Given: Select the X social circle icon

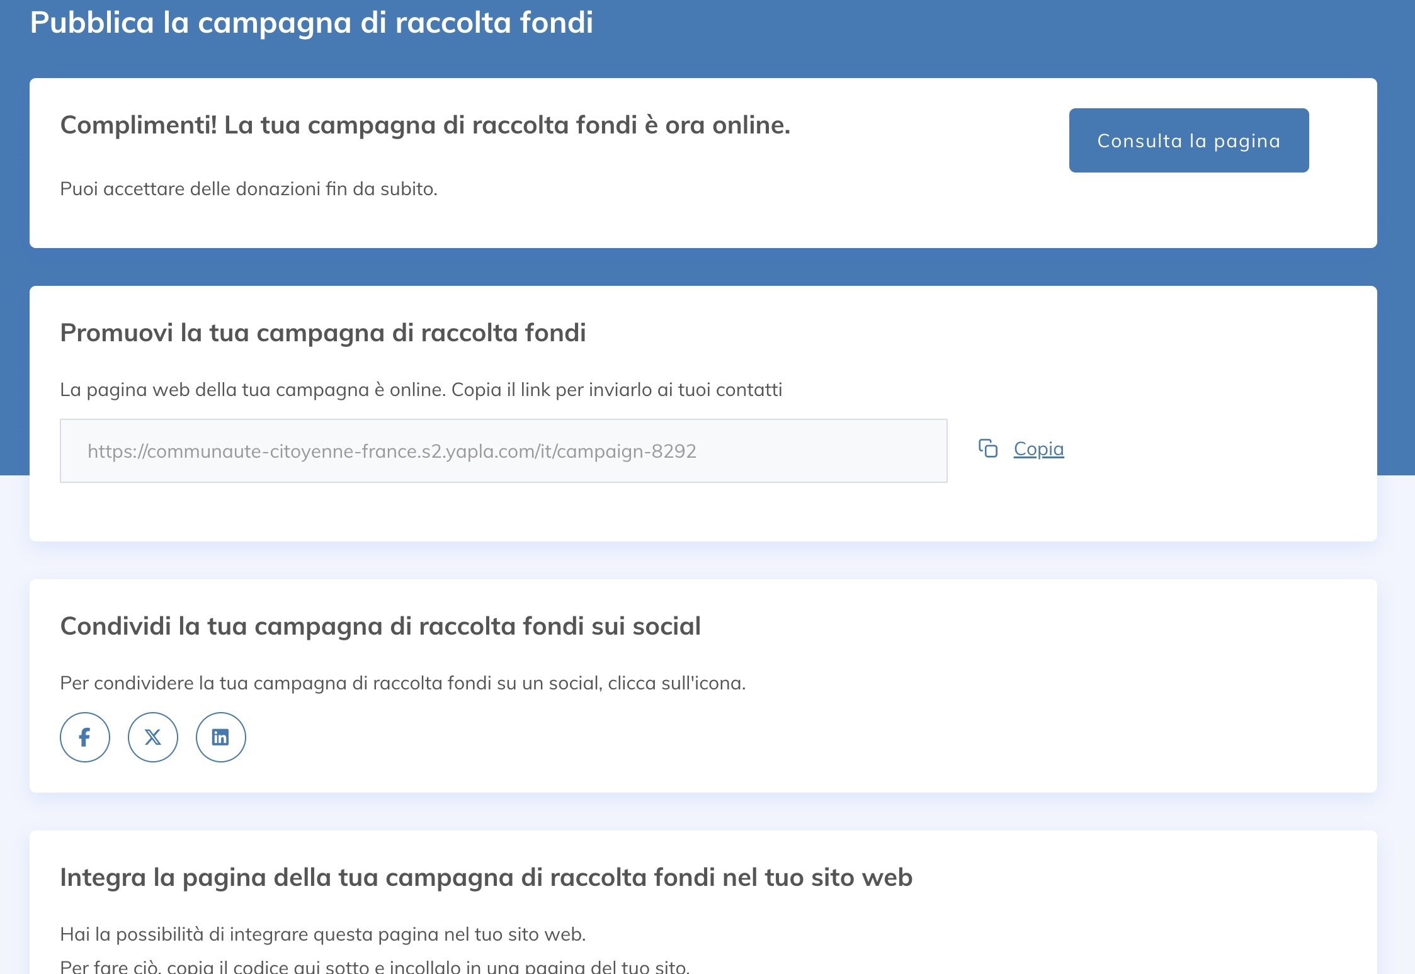Looking at the screenshot, I should pyautogui.click(x=153, y=737).
